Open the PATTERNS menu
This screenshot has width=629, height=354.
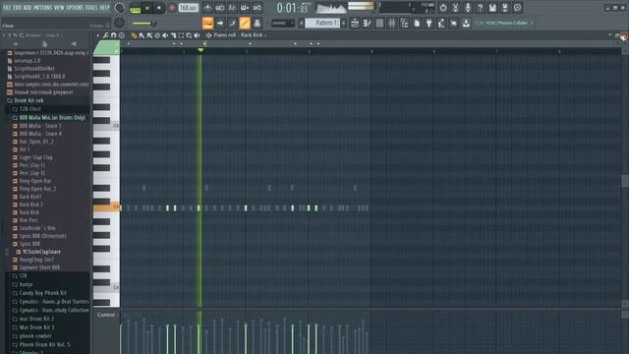[x=43, y=8]
